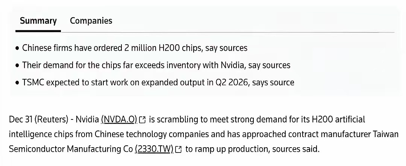This screenshot has height=166, width=406.
Task: Click the external-link icon beside NVDA.O
Action: (x=142, y=120)
